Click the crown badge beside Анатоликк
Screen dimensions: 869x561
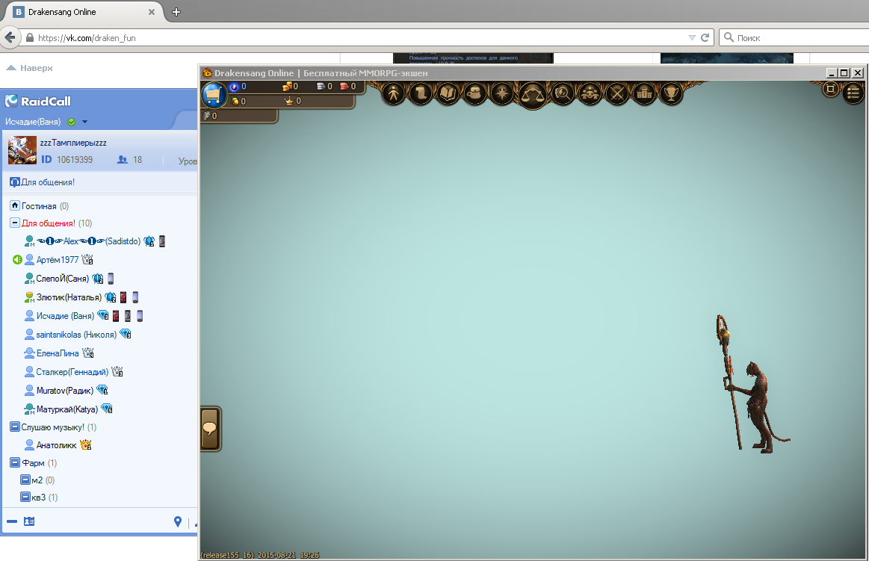point(85,444)
